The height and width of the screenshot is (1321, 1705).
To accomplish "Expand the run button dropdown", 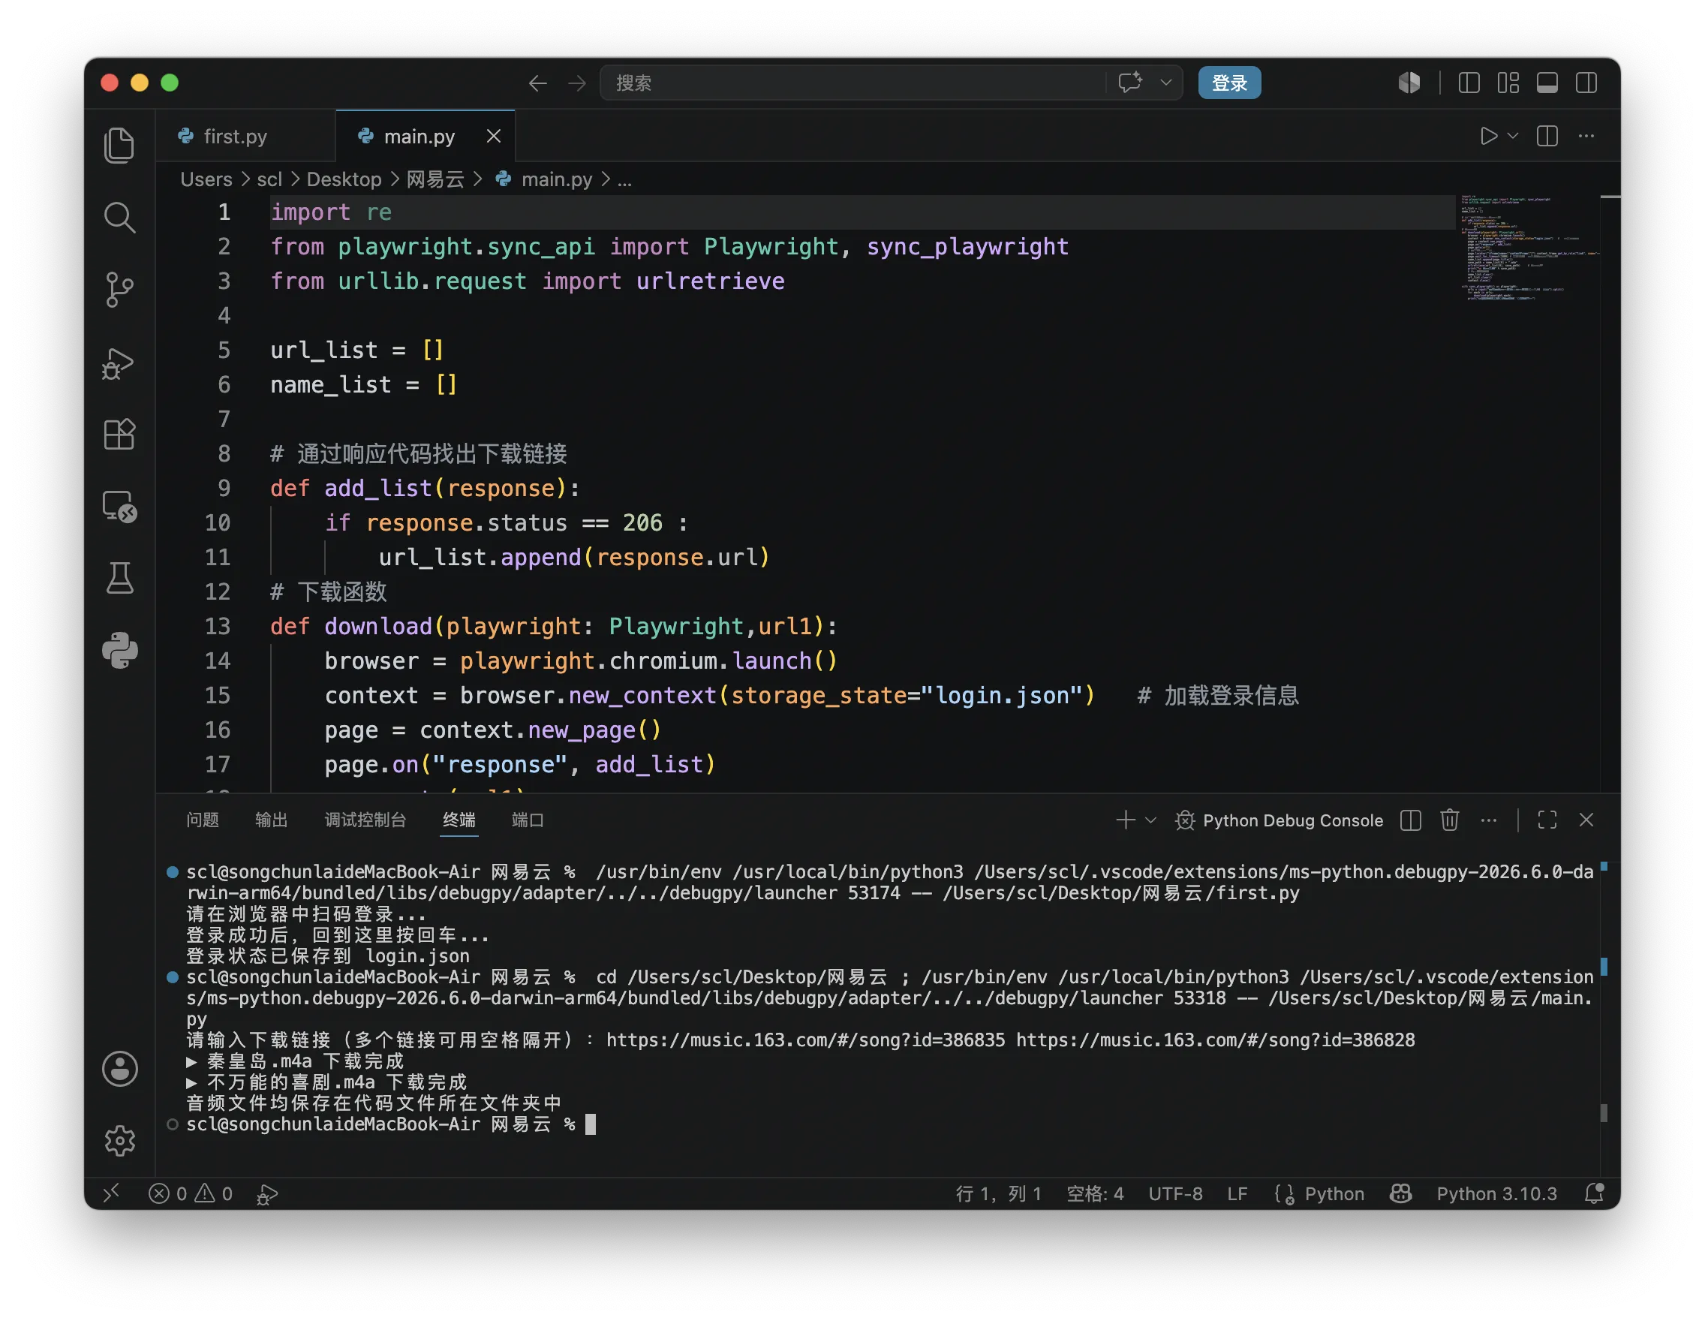I will (x=1513, y=137).
